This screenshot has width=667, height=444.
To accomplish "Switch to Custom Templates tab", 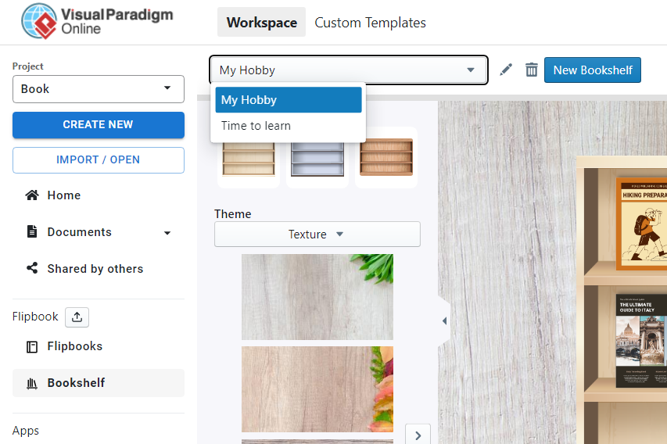I will [370, 23].
